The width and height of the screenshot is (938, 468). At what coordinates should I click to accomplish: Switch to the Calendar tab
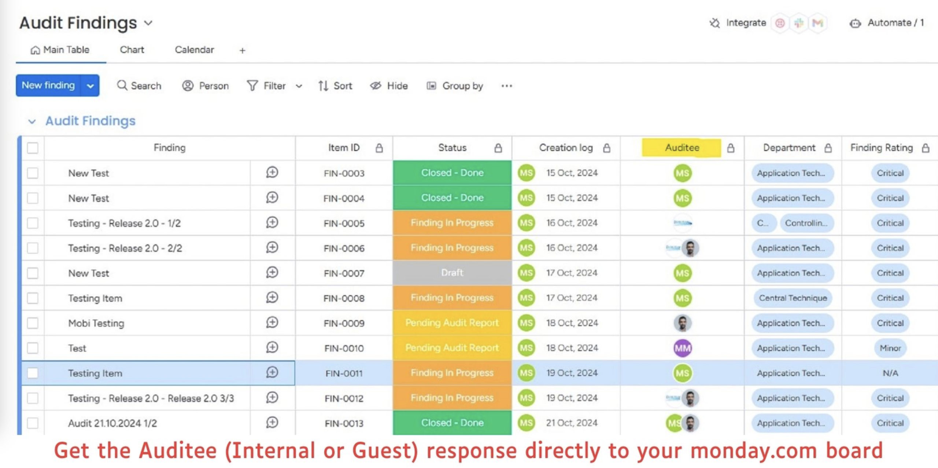[194, 50]
